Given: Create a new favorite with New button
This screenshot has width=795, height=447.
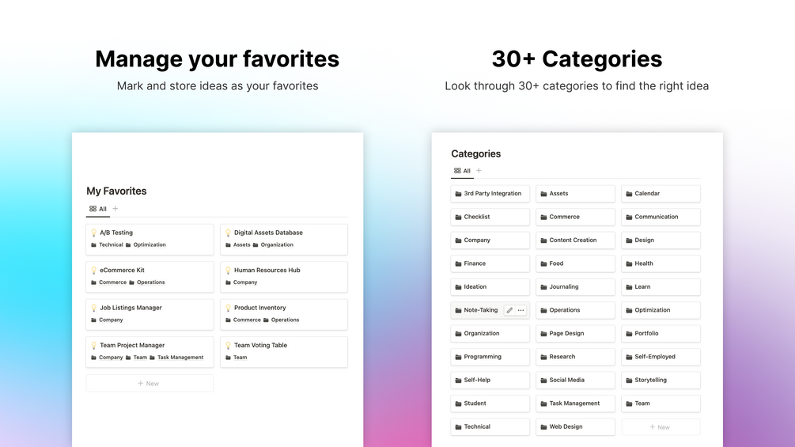Looking at the screenshot, I should (x=149, y=384).
